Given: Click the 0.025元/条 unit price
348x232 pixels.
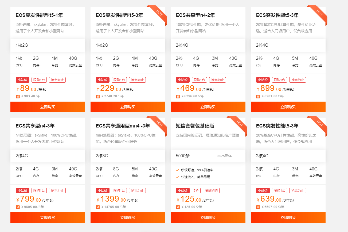Looking at the screenshot, I should 224,156.
